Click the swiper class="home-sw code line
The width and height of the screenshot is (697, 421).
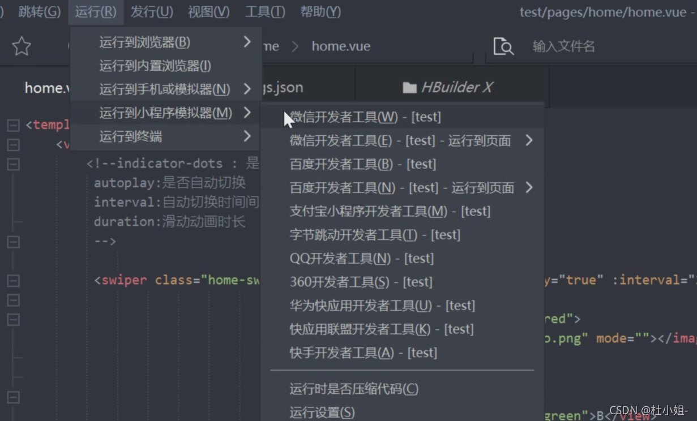(x=177, y=280)
